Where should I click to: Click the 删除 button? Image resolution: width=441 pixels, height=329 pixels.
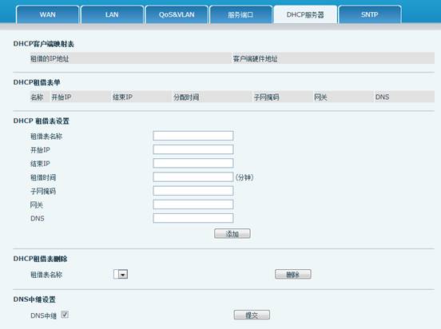292,274
